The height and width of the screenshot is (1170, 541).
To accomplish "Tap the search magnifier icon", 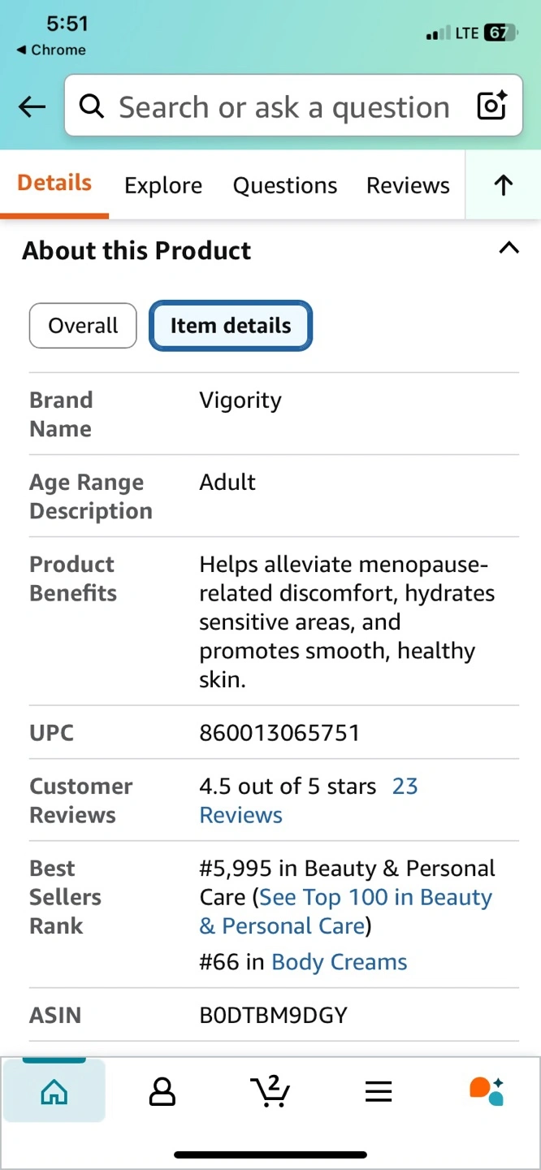I will 92,106.
